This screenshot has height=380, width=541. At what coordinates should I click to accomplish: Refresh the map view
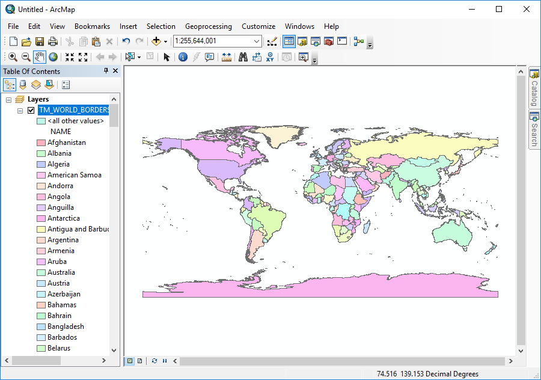tap(154, 360)
